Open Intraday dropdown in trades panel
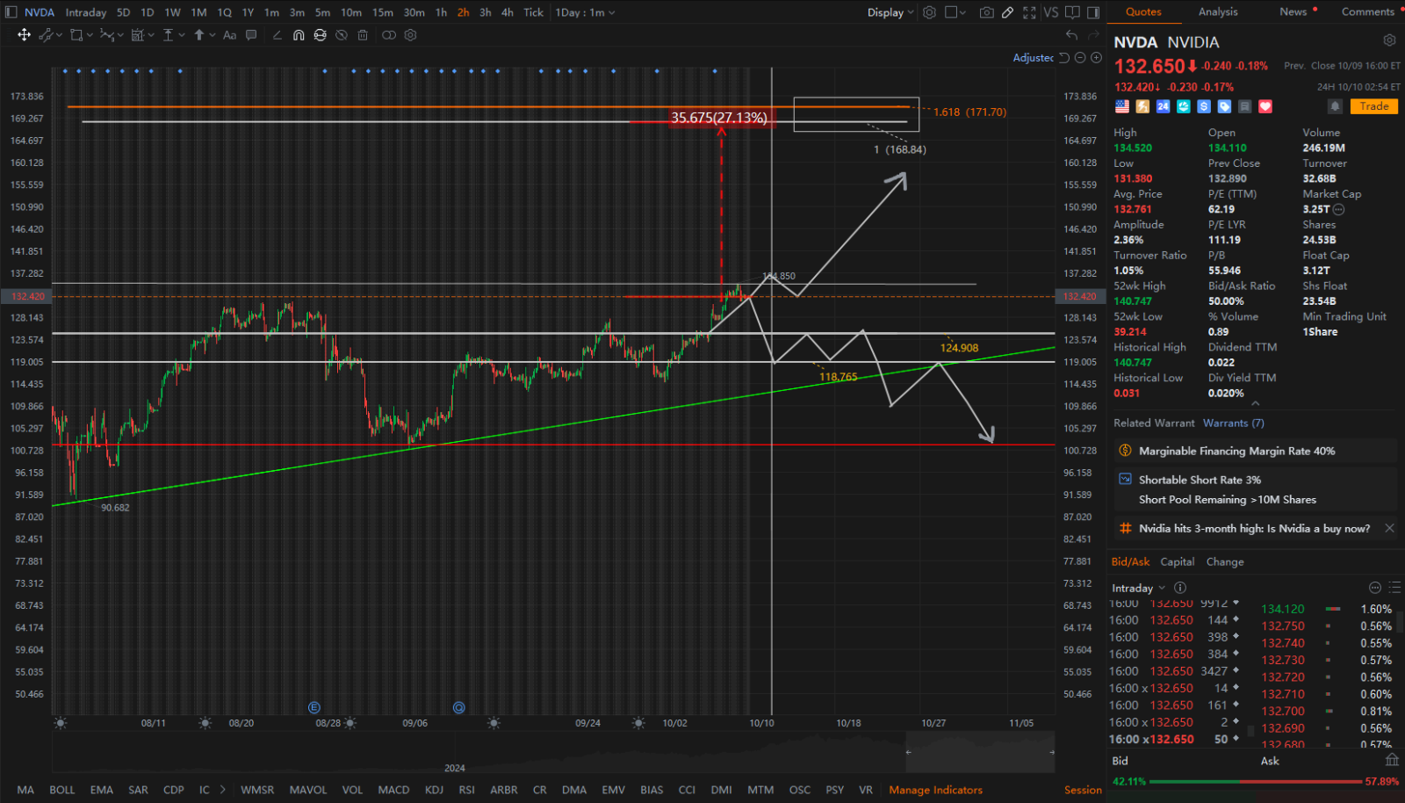This screenshot has width=1405, height=803. coord(1138,588)
